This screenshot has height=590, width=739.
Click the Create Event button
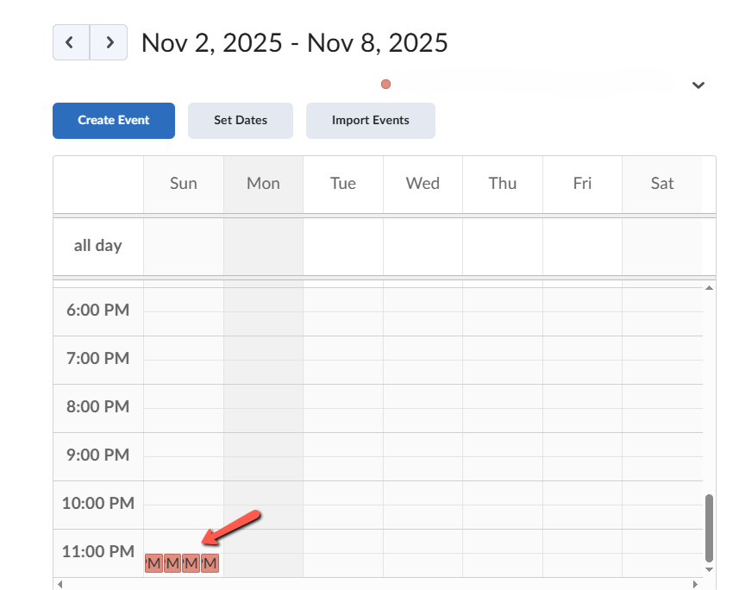click(113, 121)
